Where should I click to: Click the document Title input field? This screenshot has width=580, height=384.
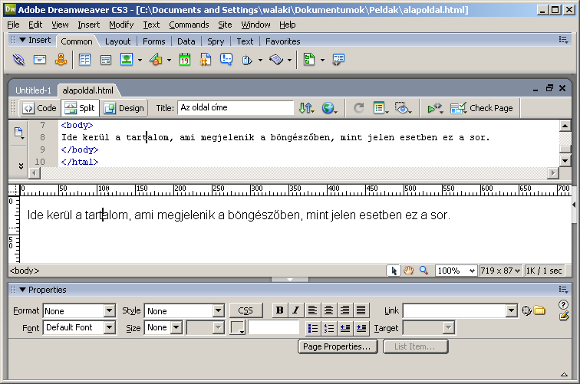(236, 108)
